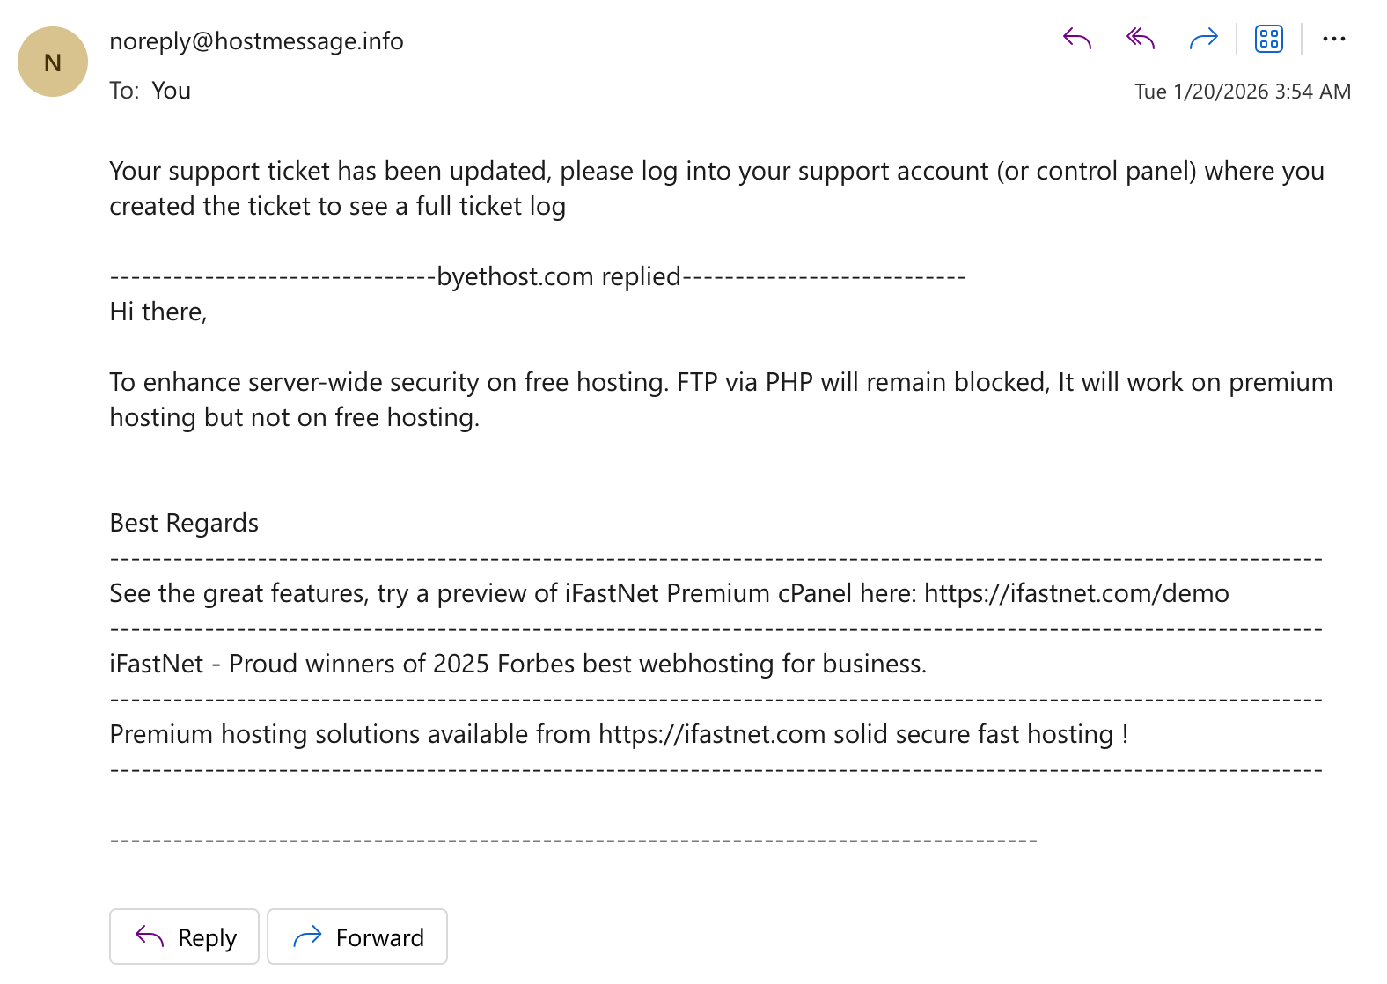This screenshot has height=984, width=1387.
Task: Click the Tue 1/20/2026 3:54 AM timestamp
Action: [1242, 92]
